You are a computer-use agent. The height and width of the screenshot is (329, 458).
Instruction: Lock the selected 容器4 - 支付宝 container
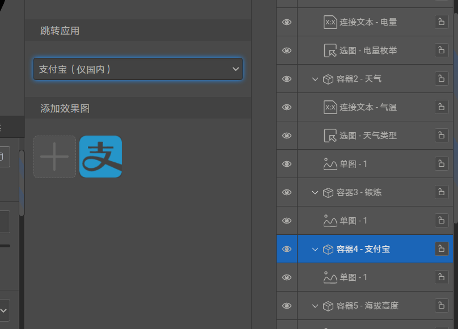442,248
